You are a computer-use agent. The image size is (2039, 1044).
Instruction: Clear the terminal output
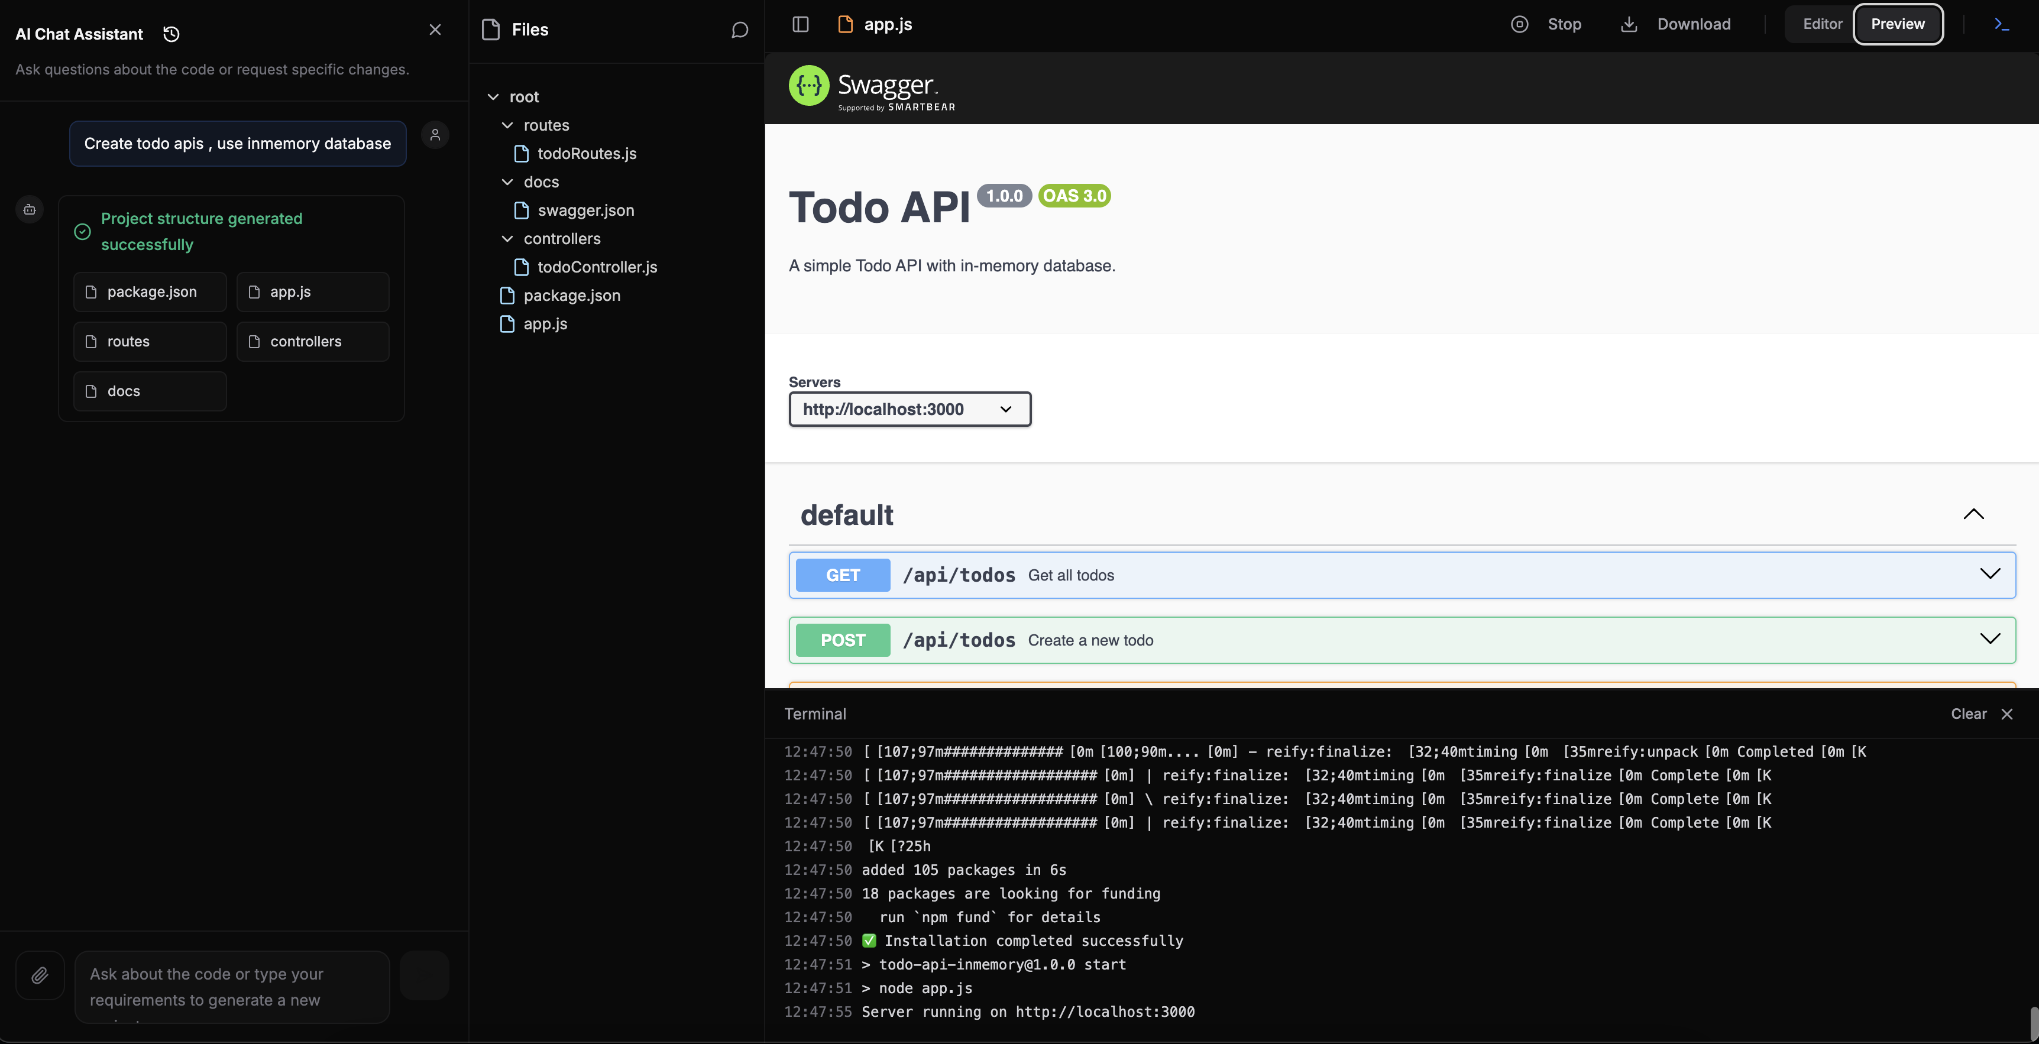tap(1968, 714)
